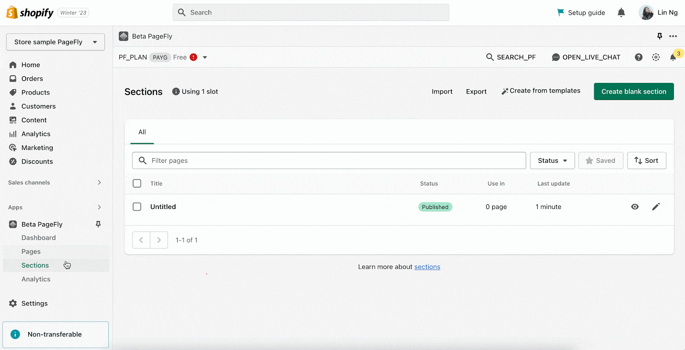
Task: Expand the Sales channels chevron
Action: point(99,182)
